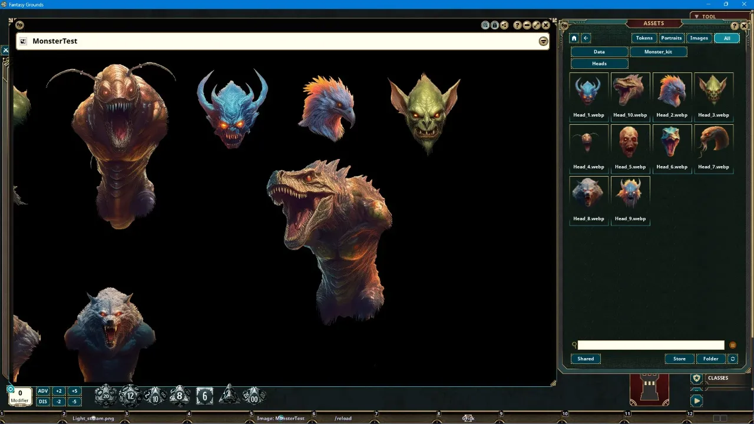Viewport: 754px width, 424px height.
Task: Open the Heads folder breadcrumb
Action: coord(599,64)
